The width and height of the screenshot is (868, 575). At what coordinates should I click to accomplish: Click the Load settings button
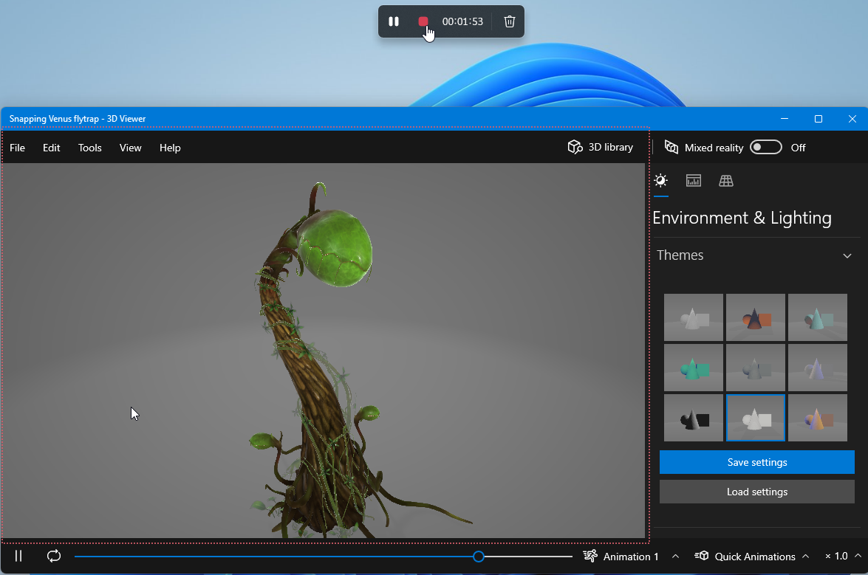pyautogui.click(x=756, y=492)
